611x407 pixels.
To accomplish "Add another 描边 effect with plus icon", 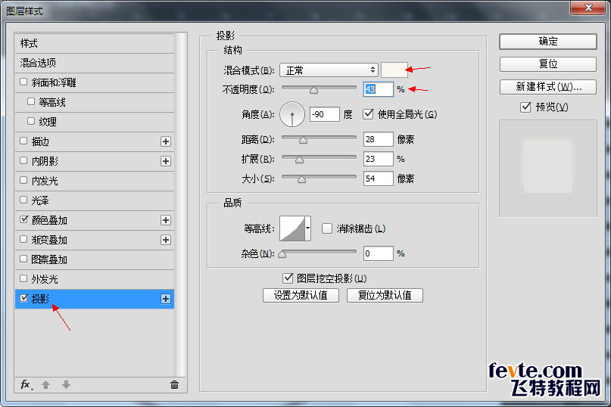I will 166,141.
